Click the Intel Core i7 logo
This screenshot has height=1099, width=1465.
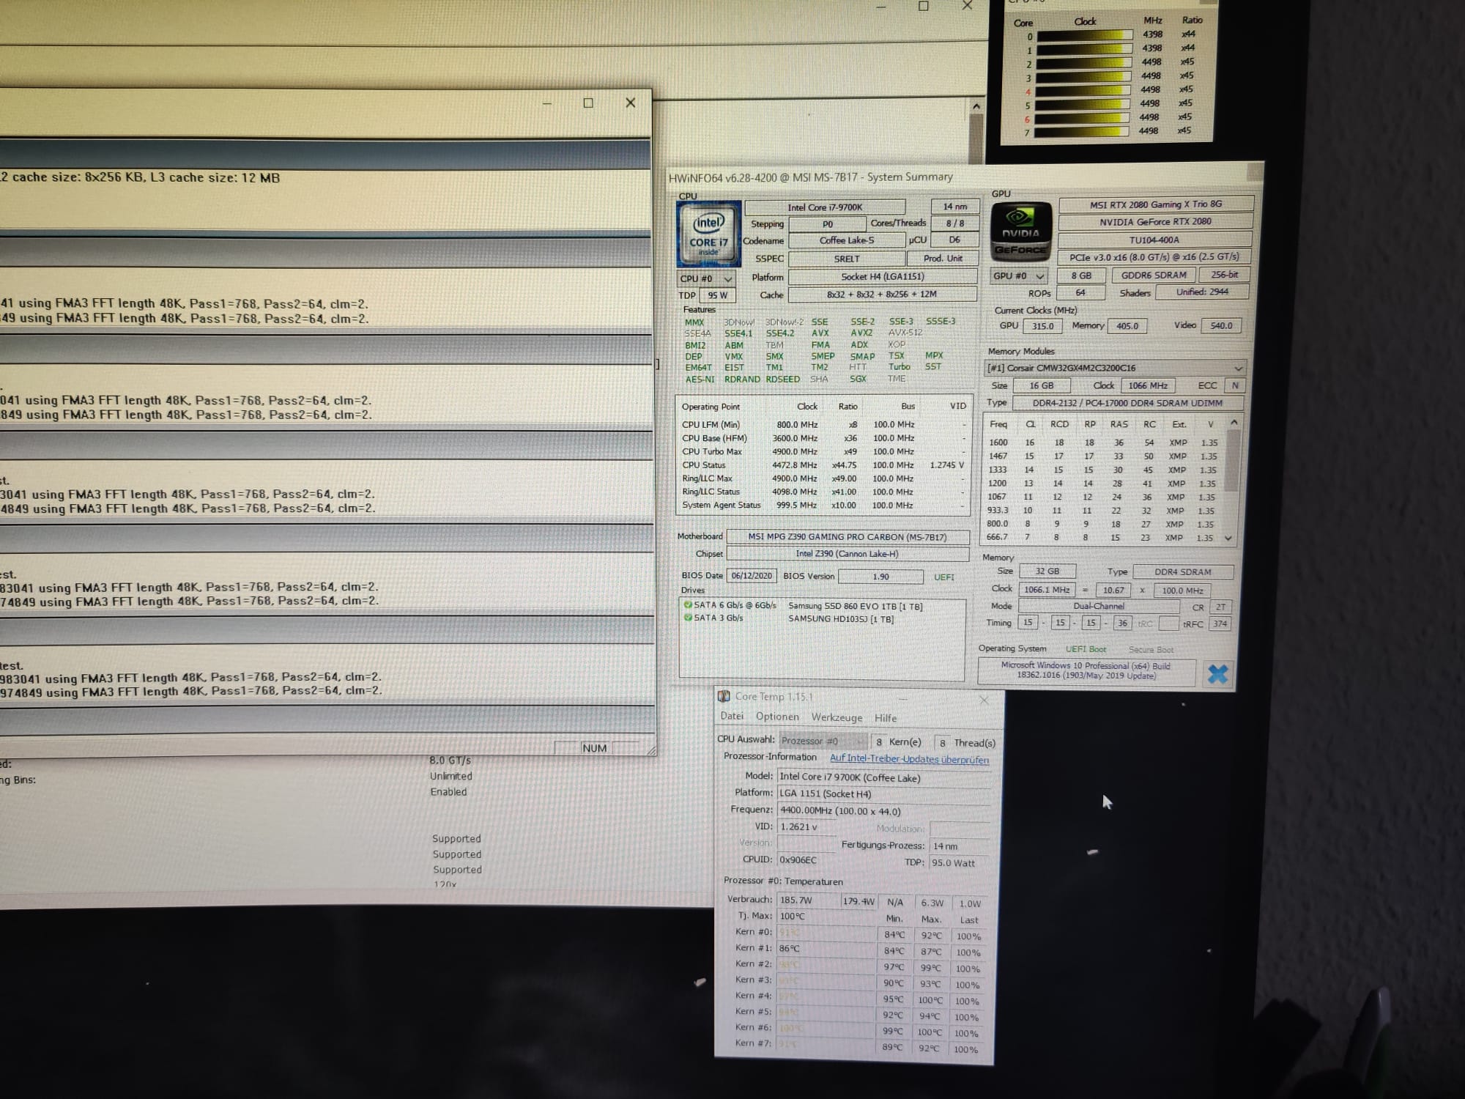(x=708, y=234)
